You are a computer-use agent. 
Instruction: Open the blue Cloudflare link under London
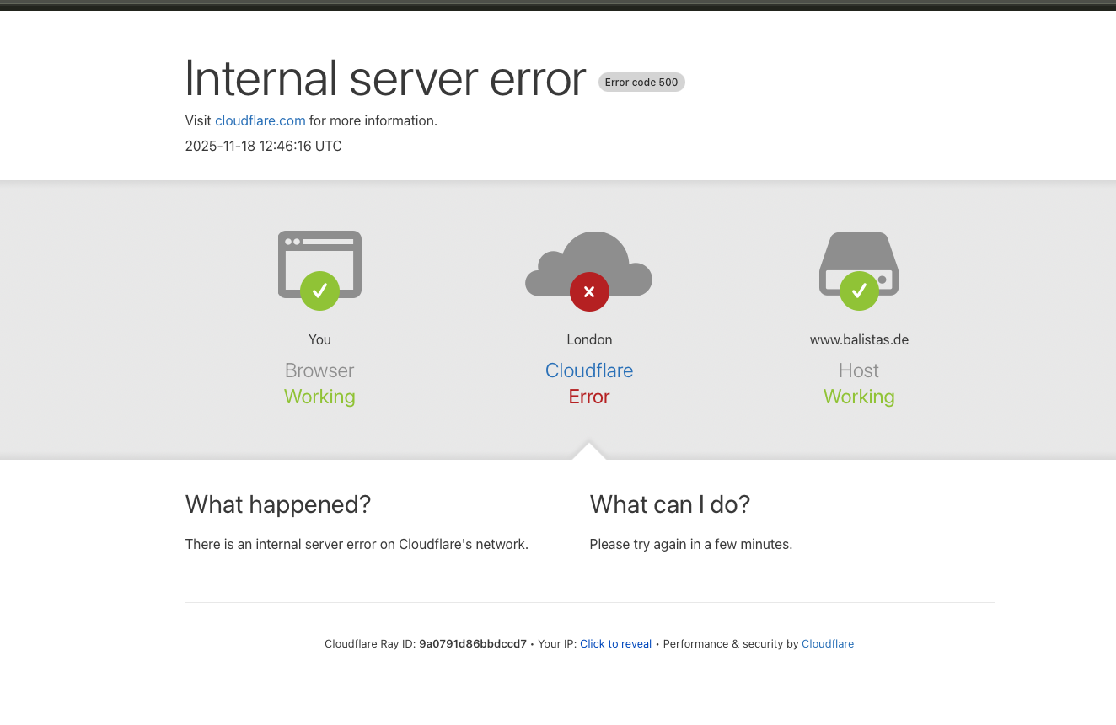click(589, 370)
